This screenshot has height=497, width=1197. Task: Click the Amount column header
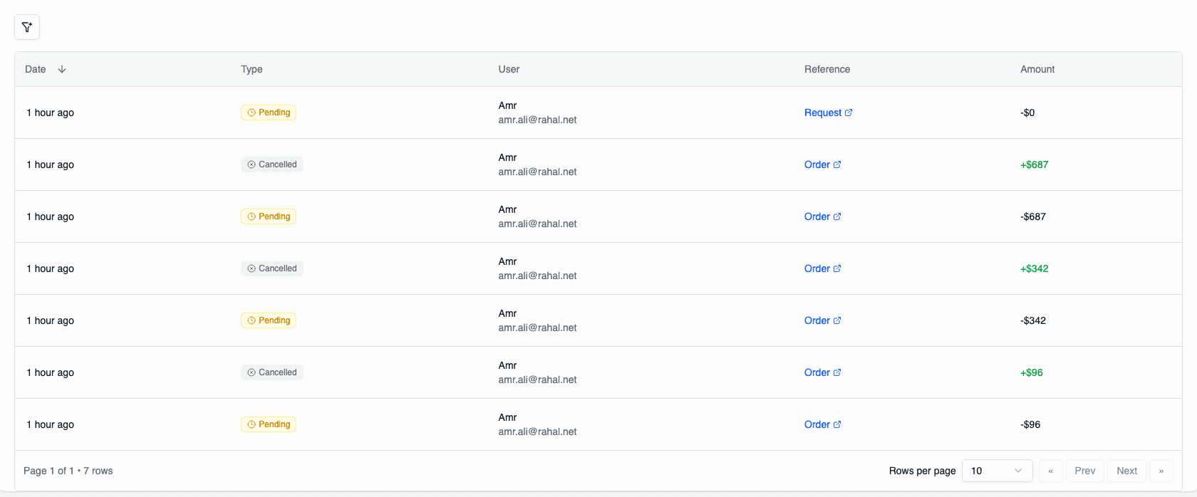coord(1037,69)
